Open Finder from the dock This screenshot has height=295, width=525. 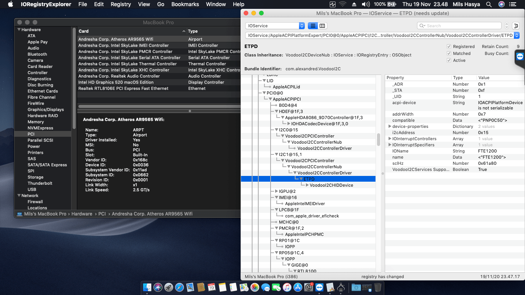147,287
